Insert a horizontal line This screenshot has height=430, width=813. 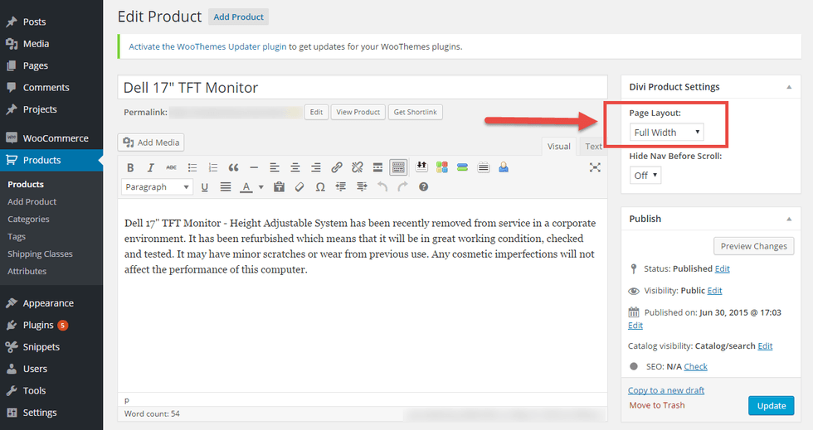254,167
